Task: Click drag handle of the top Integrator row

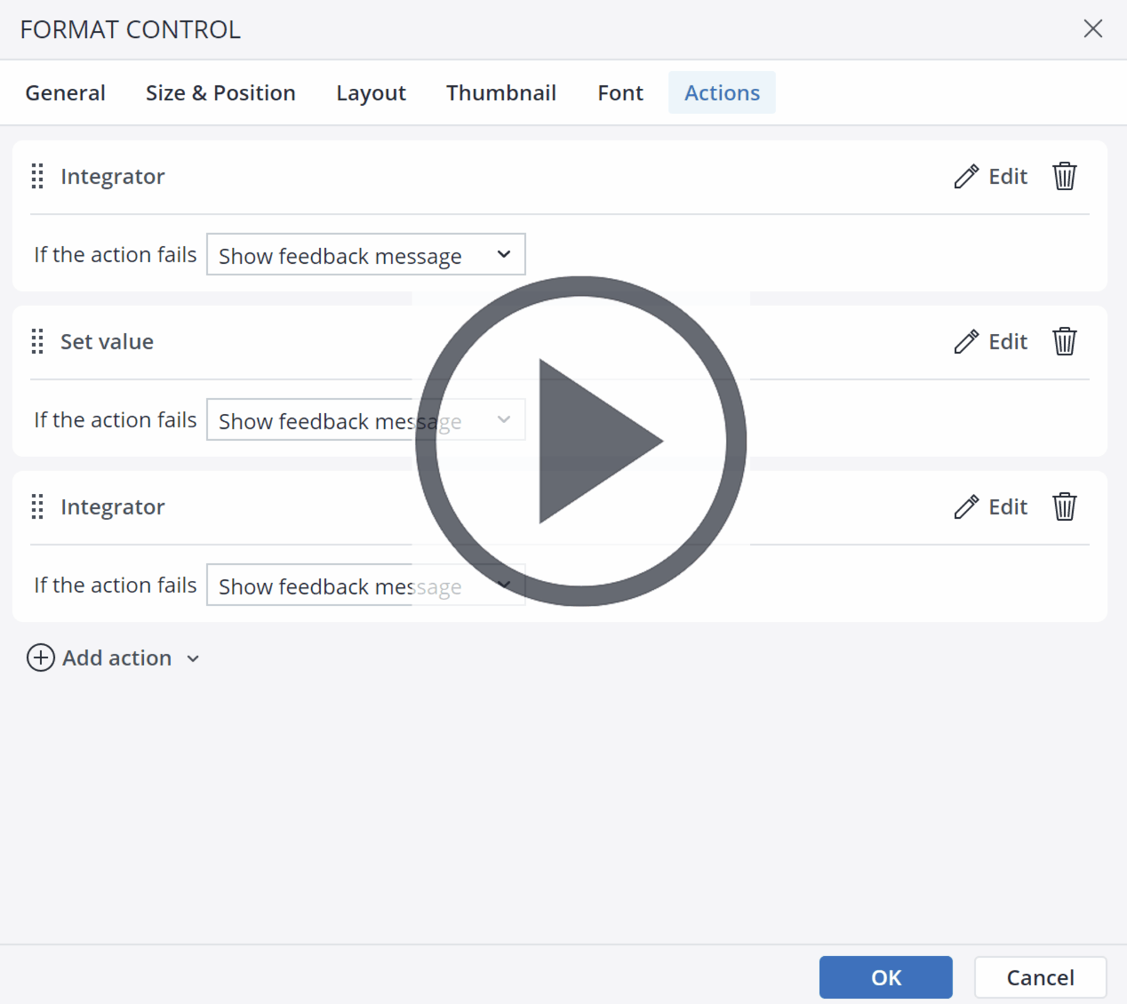Action: pos(37,177)
